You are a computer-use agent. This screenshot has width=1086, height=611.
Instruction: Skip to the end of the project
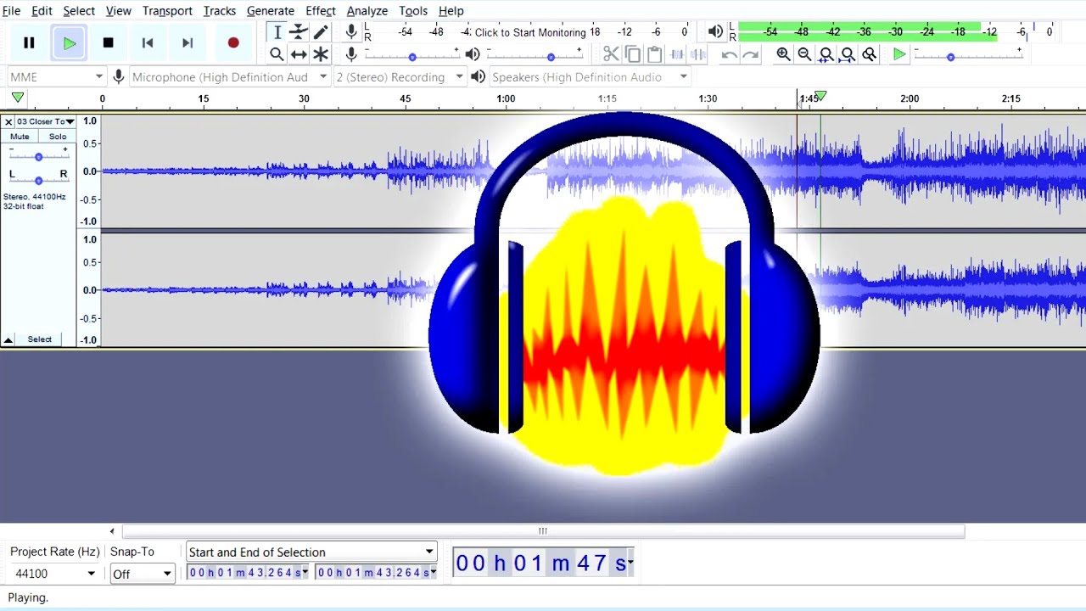[188, 42]
